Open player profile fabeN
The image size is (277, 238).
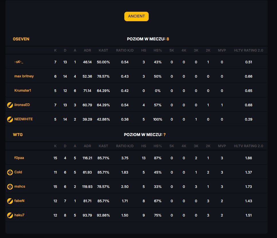pos(19,201)
